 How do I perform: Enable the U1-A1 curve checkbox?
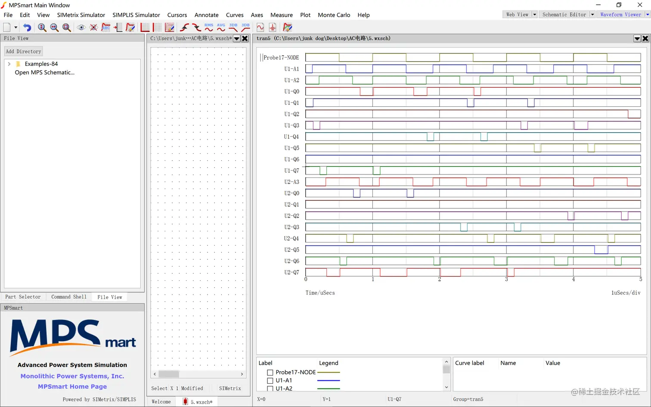point(270,381)
